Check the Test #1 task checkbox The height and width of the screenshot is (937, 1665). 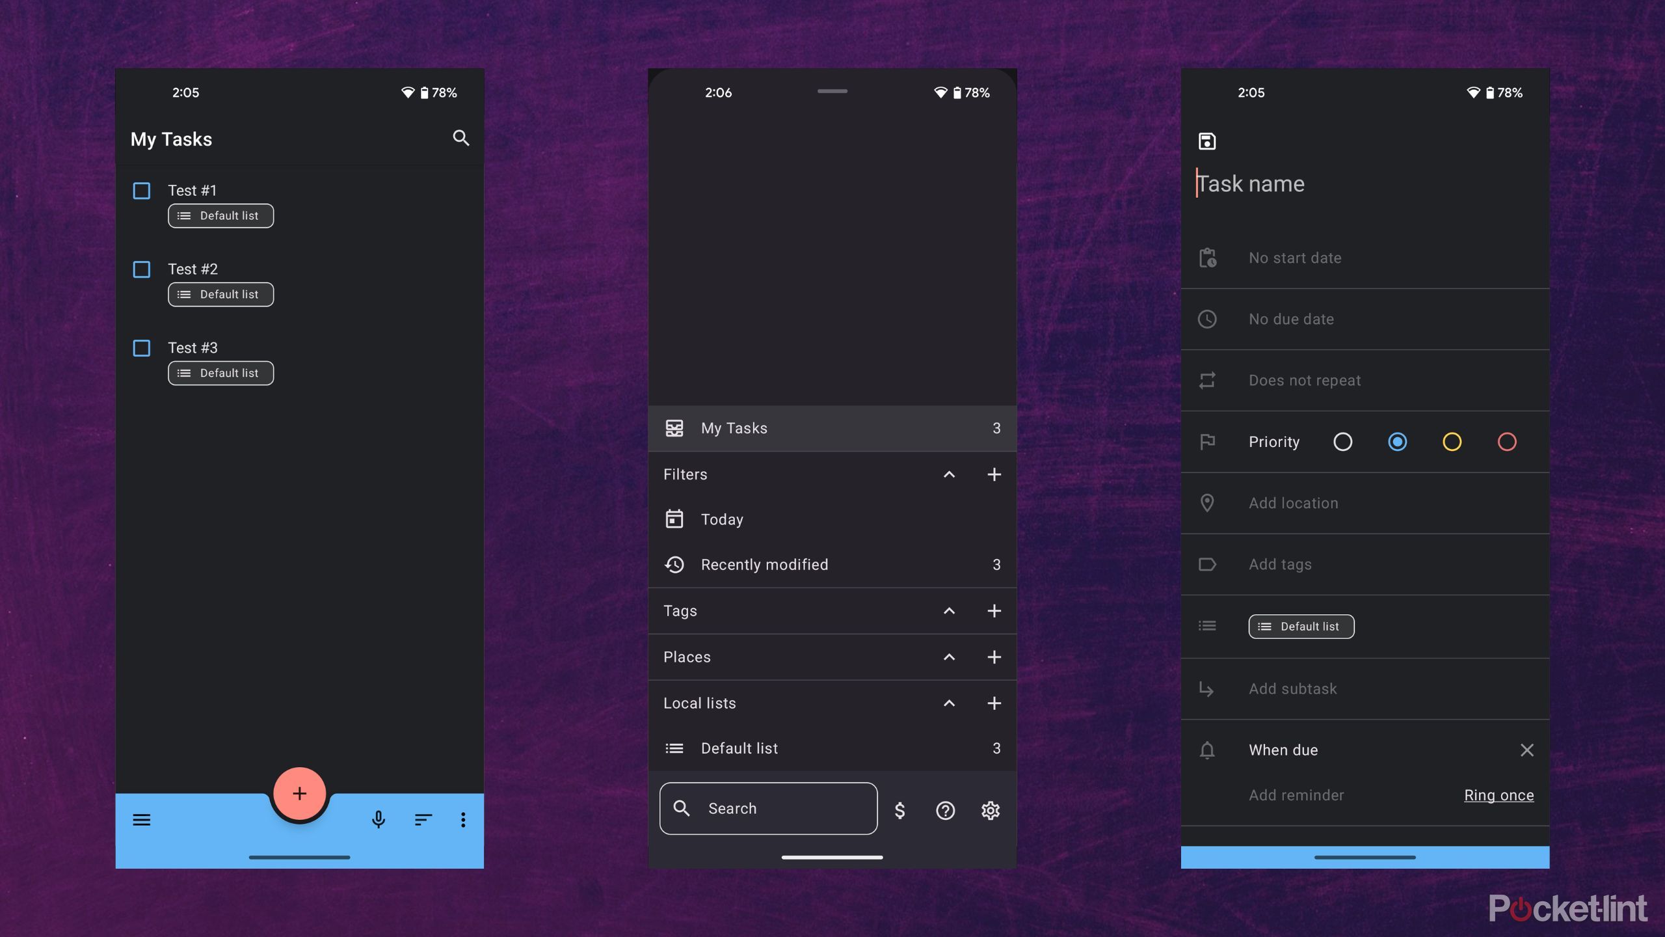(x=141, y=191)
